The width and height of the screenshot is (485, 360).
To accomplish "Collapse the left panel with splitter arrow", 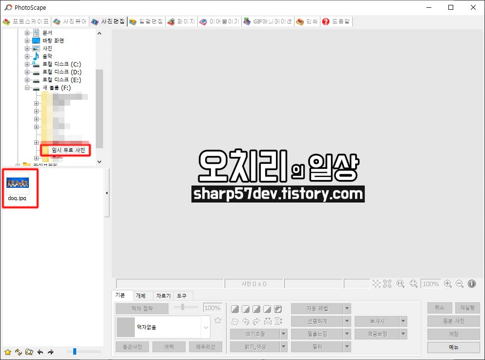I will [106, 193].
